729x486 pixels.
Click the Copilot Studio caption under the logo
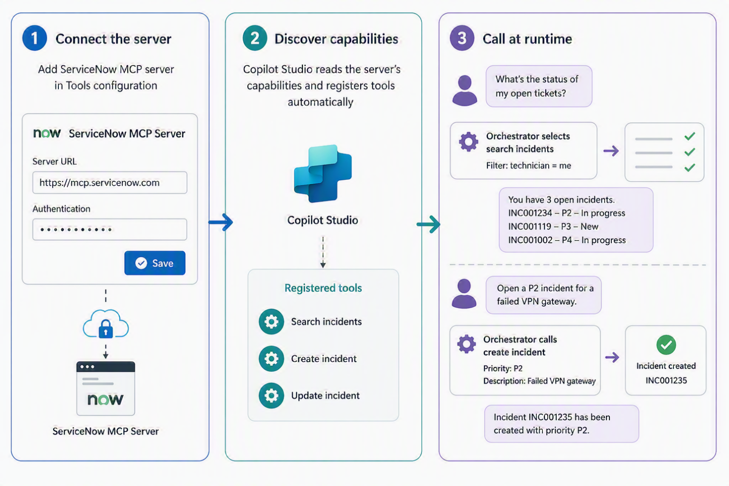(323, 220)
